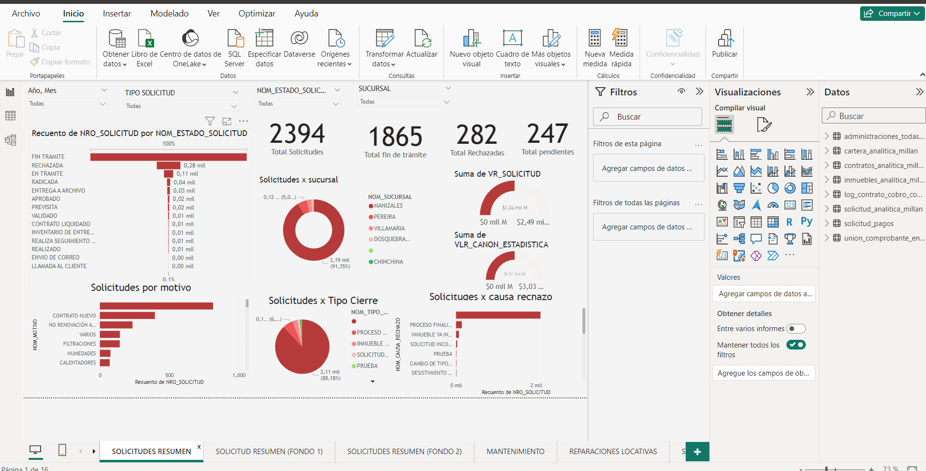This screenshot has height=471, width=926.
Task: Switch to SOLICITUD RESUMEN (FONDO 1) tab
Action: tap(269, 451)
